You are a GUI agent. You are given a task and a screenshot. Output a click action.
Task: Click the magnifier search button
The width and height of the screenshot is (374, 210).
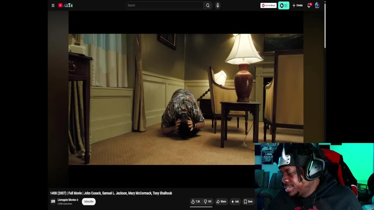(208, 5)
